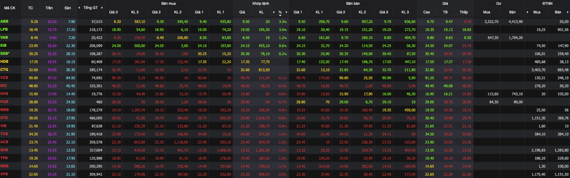Sort by the Mã CK column header
This screenshot has width=570, height=178.
(10, 8)
